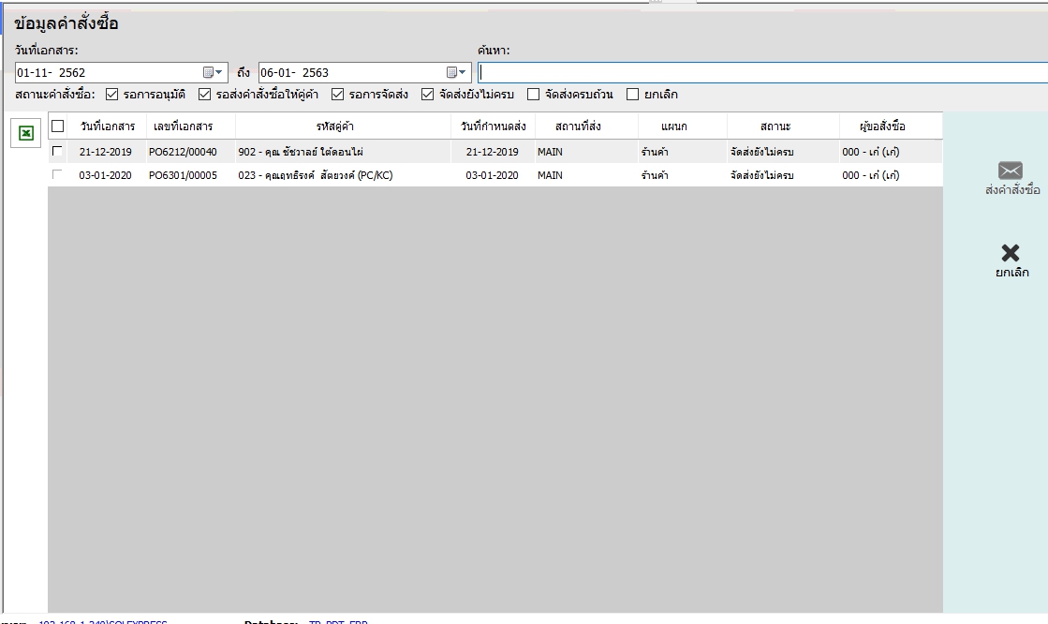Tick the select-all checkbox in table header
Image resolution: width=1048 pixels, height=624 pixels.
click(57, 126)
